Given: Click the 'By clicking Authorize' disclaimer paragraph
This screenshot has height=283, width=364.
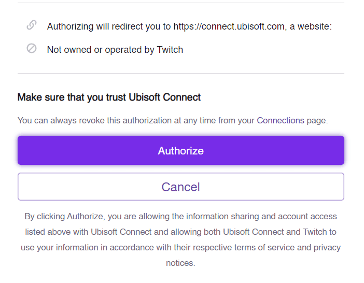Looking at the screenshot, I should point(180,239).
